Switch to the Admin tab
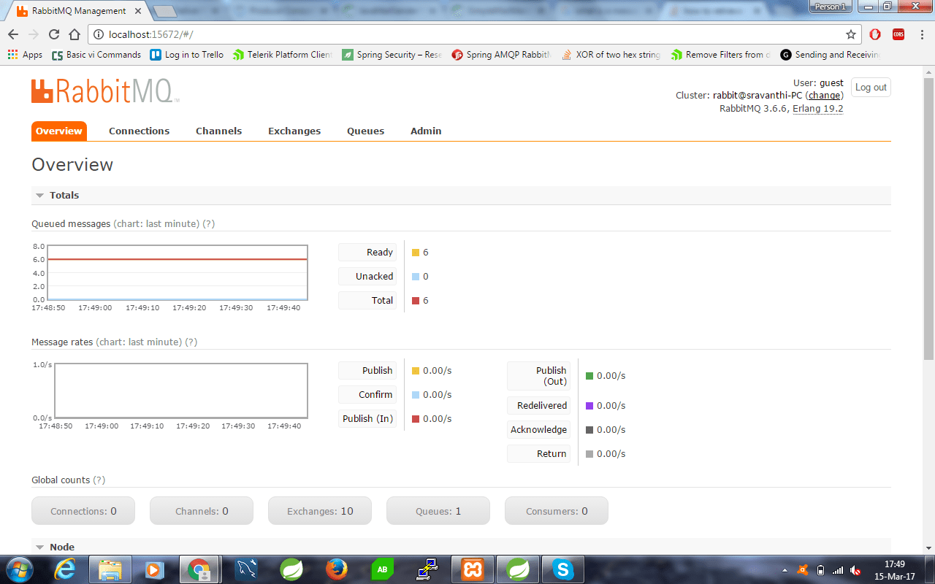 pyautogui.click(x=426, y=131)
